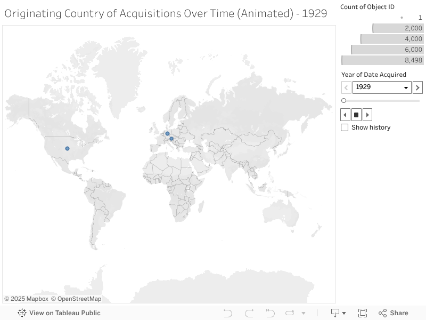Toggle full screen view icon
The image size is (426, 320).
tap(363, 313)
